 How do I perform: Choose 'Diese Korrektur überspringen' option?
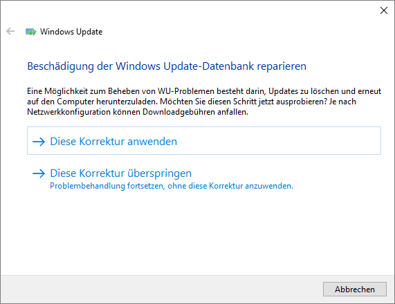120,173
